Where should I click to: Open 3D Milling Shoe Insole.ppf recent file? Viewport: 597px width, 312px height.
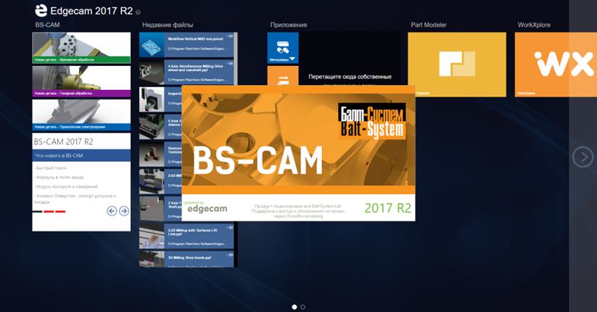click(186, 259)
